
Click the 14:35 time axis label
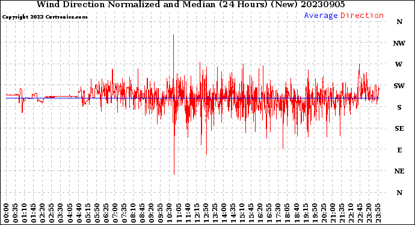[233, 213]
